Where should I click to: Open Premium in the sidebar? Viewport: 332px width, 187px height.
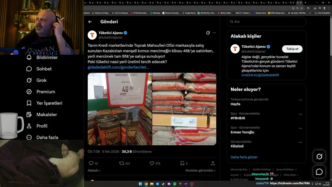click(41, 92)
